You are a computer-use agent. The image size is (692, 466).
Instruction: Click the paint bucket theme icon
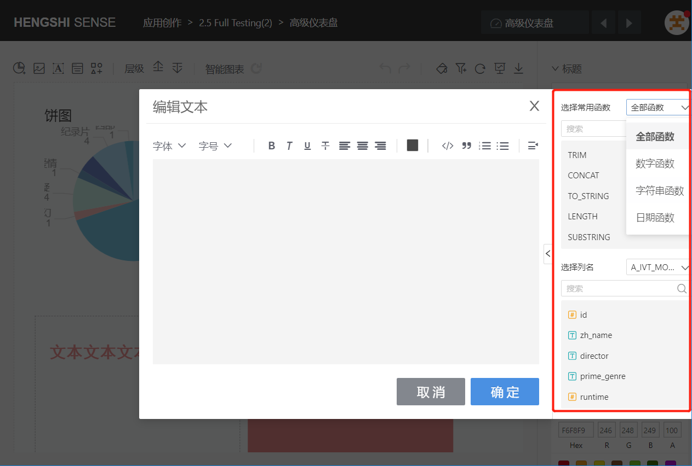click(442, 68)
